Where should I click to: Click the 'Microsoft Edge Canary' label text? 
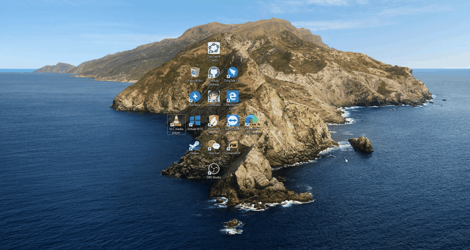tap(251, 131)
